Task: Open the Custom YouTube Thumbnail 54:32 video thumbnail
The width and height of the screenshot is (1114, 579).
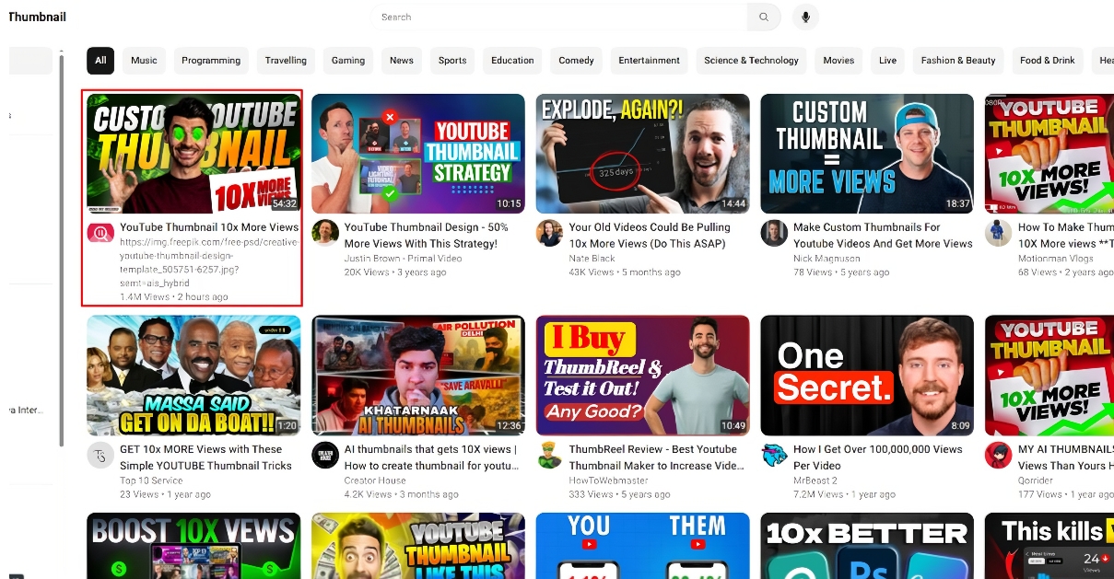Action: pos(193,154)
